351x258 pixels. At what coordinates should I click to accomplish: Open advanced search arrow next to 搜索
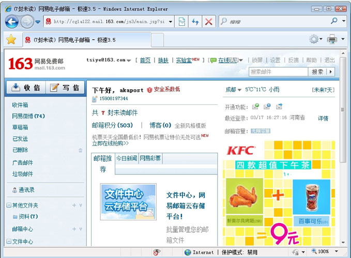(331, 72)
